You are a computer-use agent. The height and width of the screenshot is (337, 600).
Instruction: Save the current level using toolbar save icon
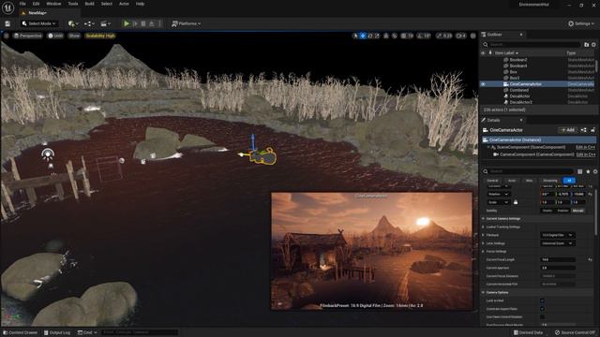click(x=7, y=23)
